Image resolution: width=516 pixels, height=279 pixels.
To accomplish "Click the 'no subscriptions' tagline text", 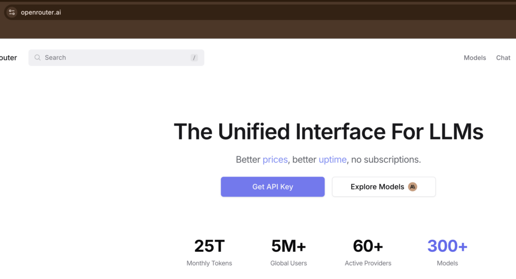I will point(385,160).
